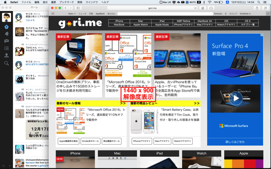
Task: Open Twitter Home icon in sidebar
Action: [x=6, y=27]
